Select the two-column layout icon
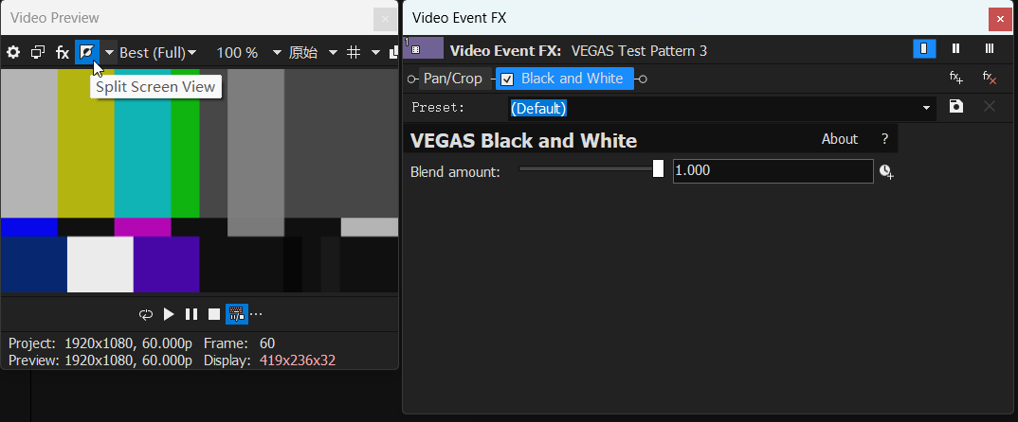Viewport: 1018px width, 422px height. 955,48
